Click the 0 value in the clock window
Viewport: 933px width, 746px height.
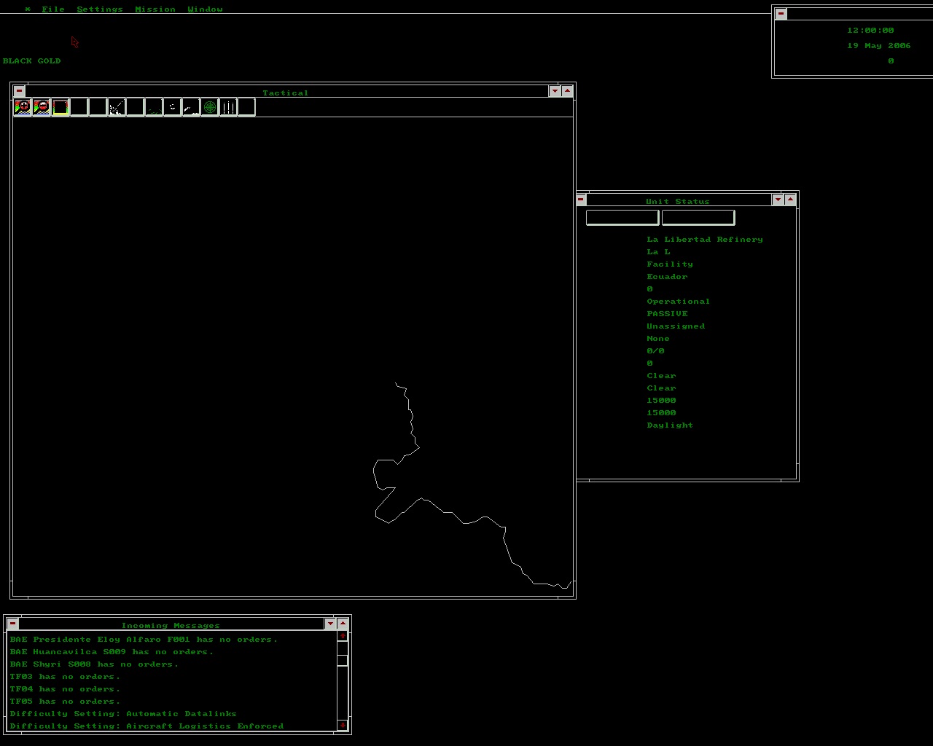[891, 60]
